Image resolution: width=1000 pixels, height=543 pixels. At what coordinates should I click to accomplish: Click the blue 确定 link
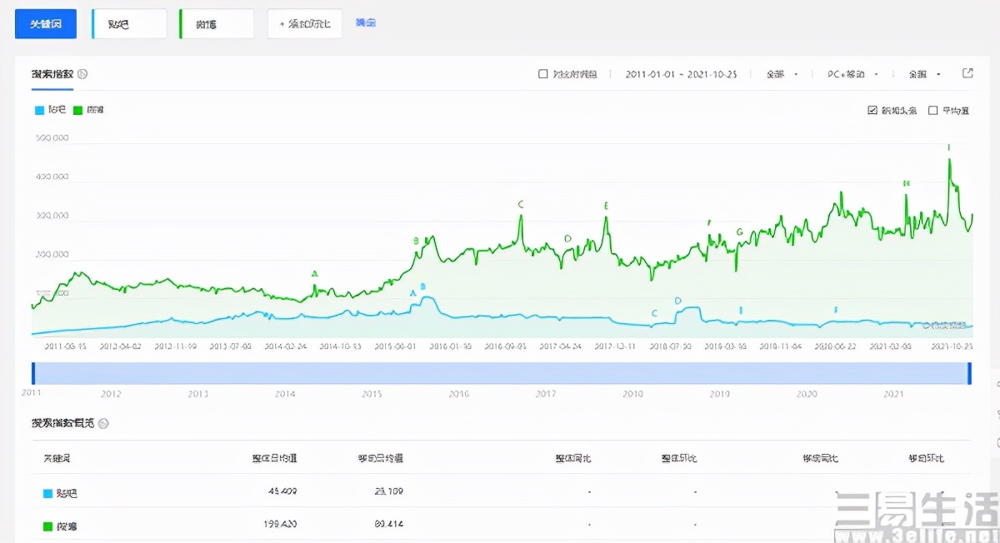coord(365,22)
